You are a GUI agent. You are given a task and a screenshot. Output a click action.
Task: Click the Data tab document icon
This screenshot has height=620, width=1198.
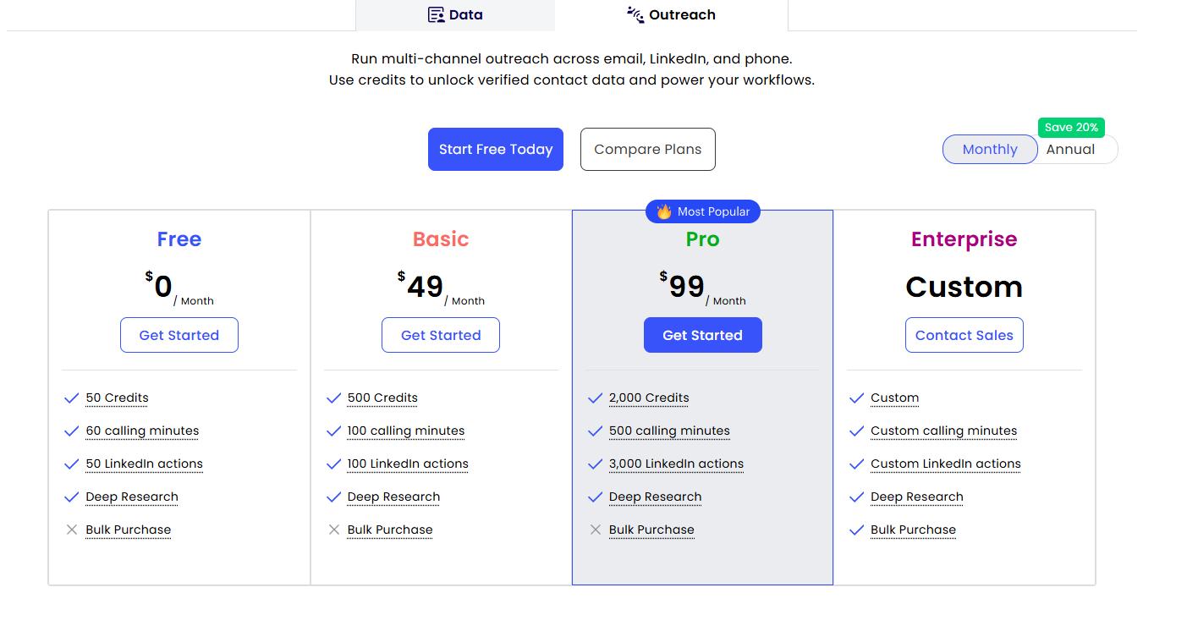(x=437, y=14)
